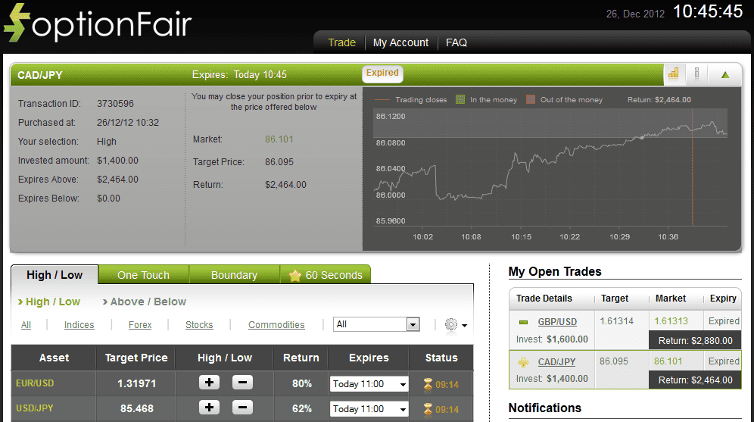The image size is (754, 422).
Task: Click the minus (Low) button for EUR/USD
Action: pos(242,383)
